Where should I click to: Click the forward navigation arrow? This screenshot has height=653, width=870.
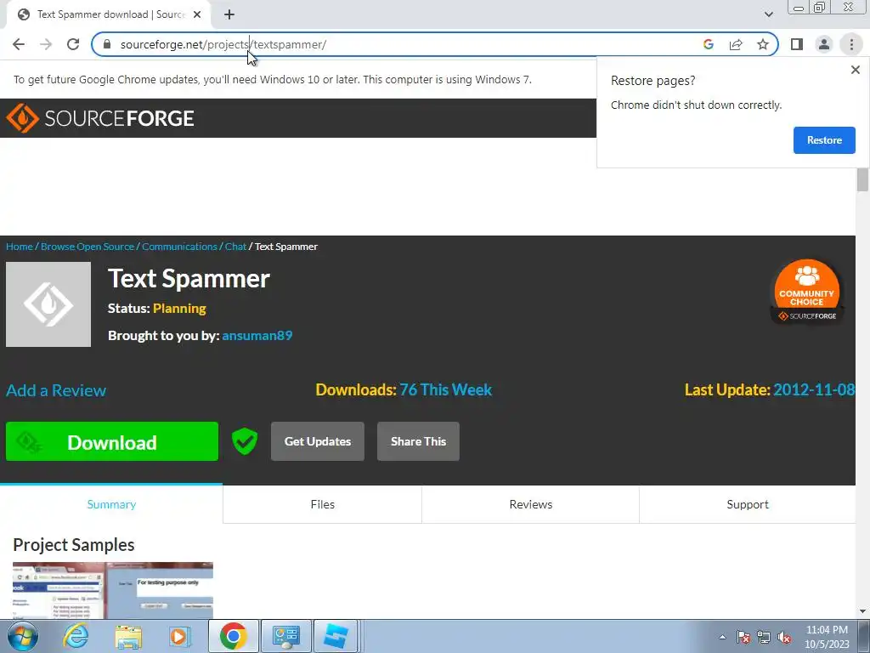pos(46,44)
